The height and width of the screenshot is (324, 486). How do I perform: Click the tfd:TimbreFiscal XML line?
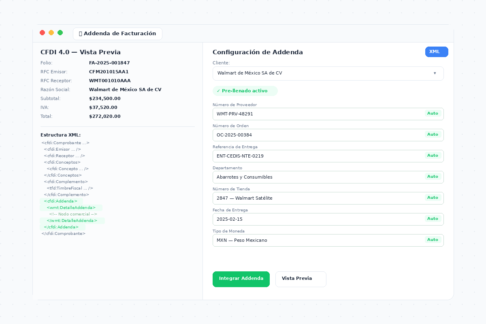pos(70,188)
